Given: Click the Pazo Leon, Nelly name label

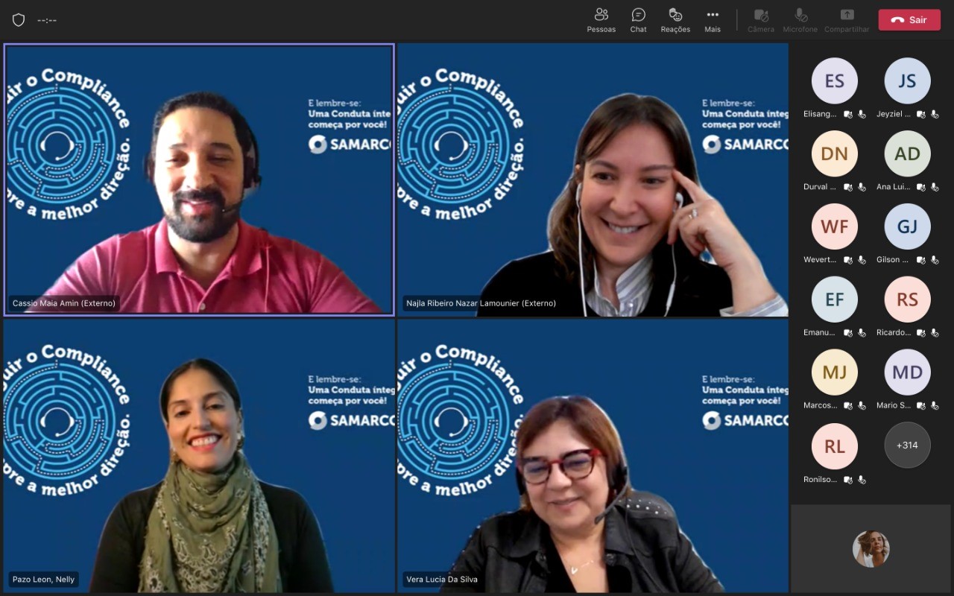Looking at the screenshot, I should (x=44, y=579).
